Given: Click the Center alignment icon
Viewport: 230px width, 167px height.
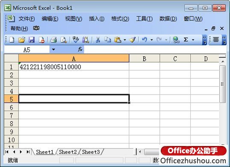Looking at the screenshot, I should [x=216, y=40].
